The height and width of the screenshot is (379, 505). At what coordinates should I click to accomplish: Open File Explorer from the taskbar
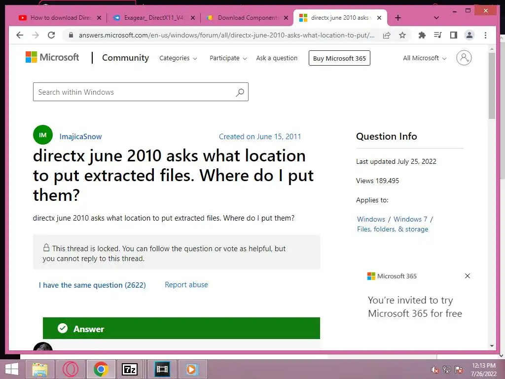(40, 369)
